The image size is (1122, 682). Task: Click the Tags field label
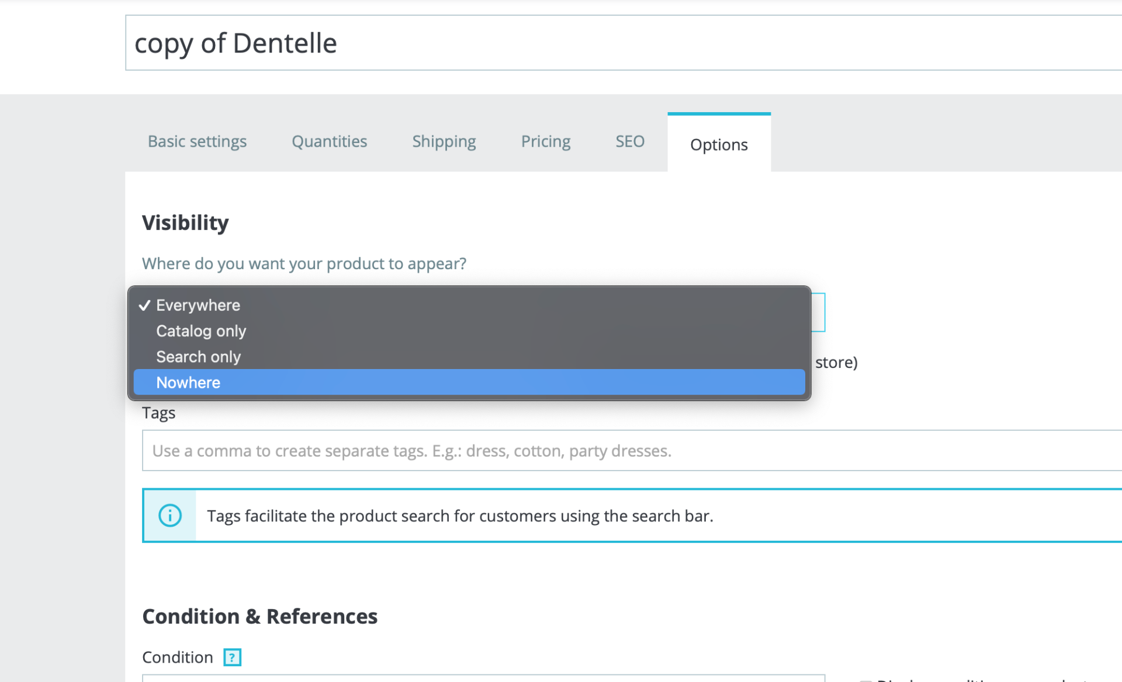158,413
